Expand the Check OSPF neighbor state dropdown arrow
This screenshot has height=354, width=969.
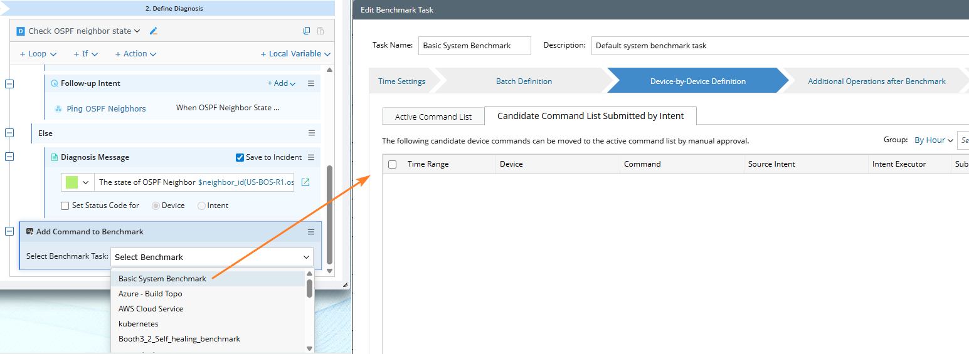137,31
